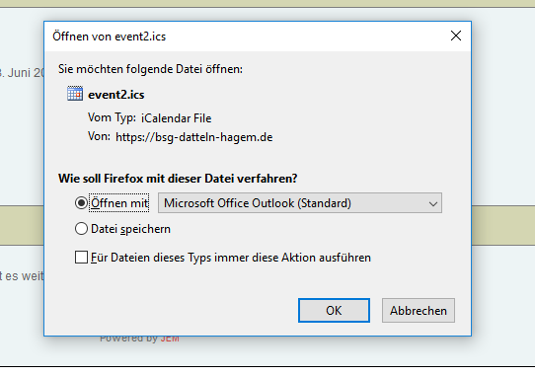
Task: Click the Für Dateien dieses Typs label
Action: click(231, 258)
